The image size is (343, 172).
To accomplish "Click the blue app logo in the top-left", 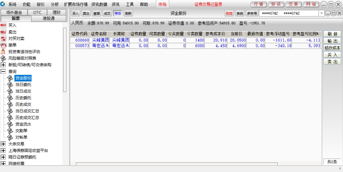I will pos(3,4).
